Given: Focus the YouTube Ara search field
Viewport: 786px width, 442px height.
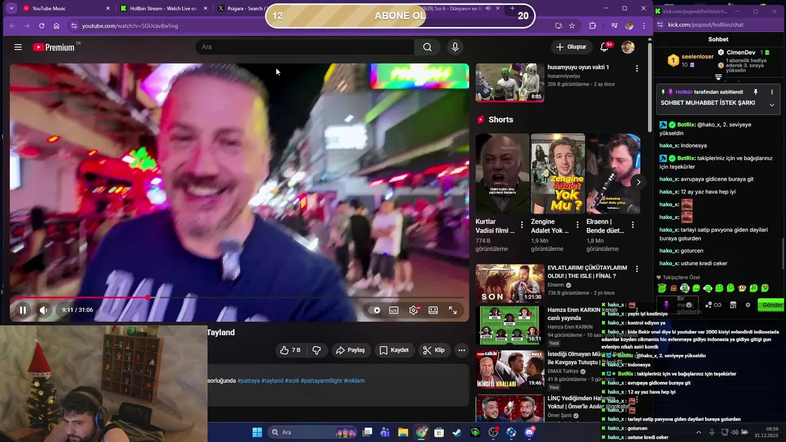Looking at the screenshot, I should click(305, 47).
